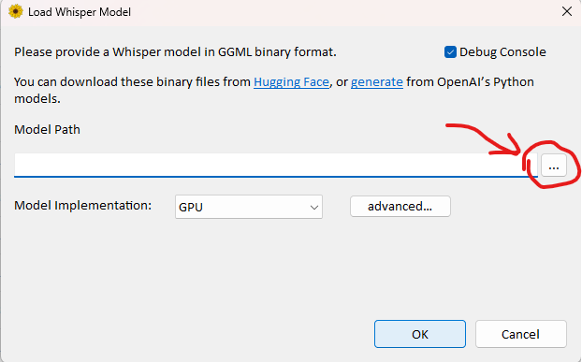
Task: Click the Model Path label
Action: (47, 130)
